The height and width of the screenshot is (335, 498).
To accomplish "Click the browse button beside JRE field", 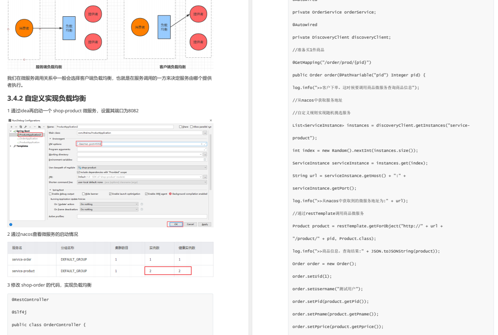I will 205,177.
